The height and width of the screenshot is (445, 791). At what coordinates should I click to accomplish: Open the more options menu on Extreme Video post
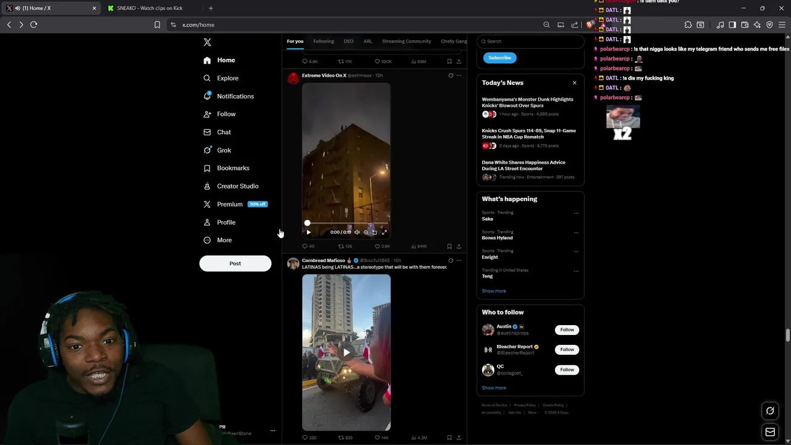pos(459,75)
